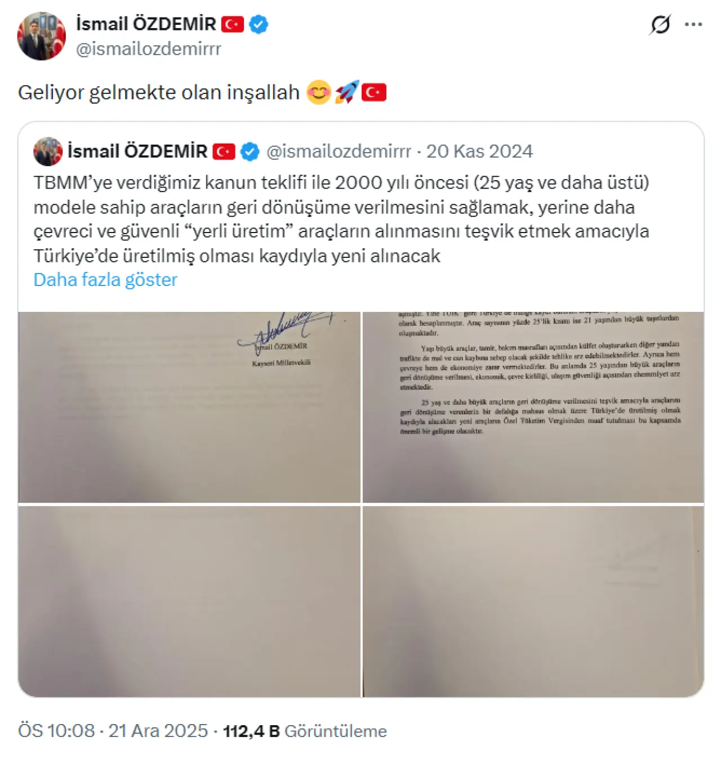Image resolution: width=721 pixels, height=764 pixels.
Task: Click verified badge in the quoted tweet
Action: pyautogui.click(x=250, y=151)
